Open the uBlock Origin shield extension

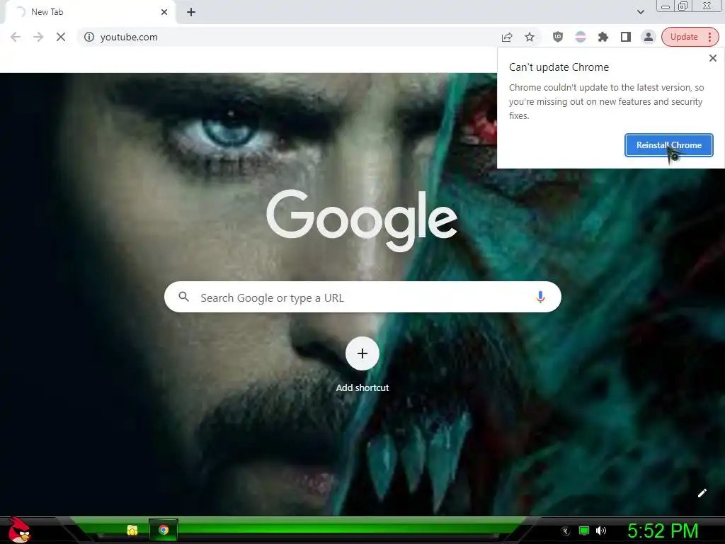[x=558, y=37]
